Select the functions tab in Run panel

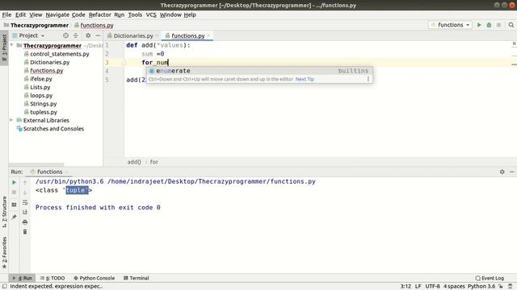click(49, 172)
